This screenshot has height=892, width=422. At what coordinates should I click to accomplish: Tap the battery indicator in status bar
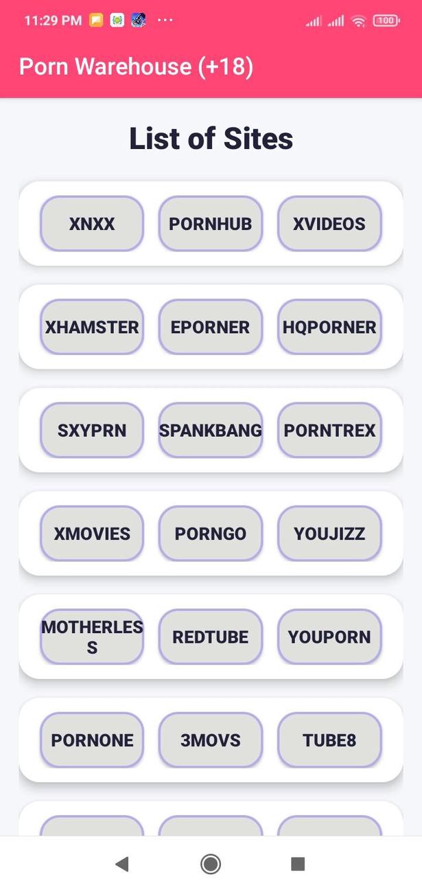point(386,21)
